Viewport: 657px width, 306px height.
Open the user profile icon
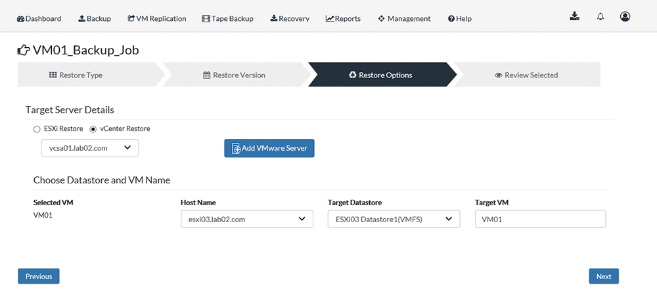coord(625,16)
